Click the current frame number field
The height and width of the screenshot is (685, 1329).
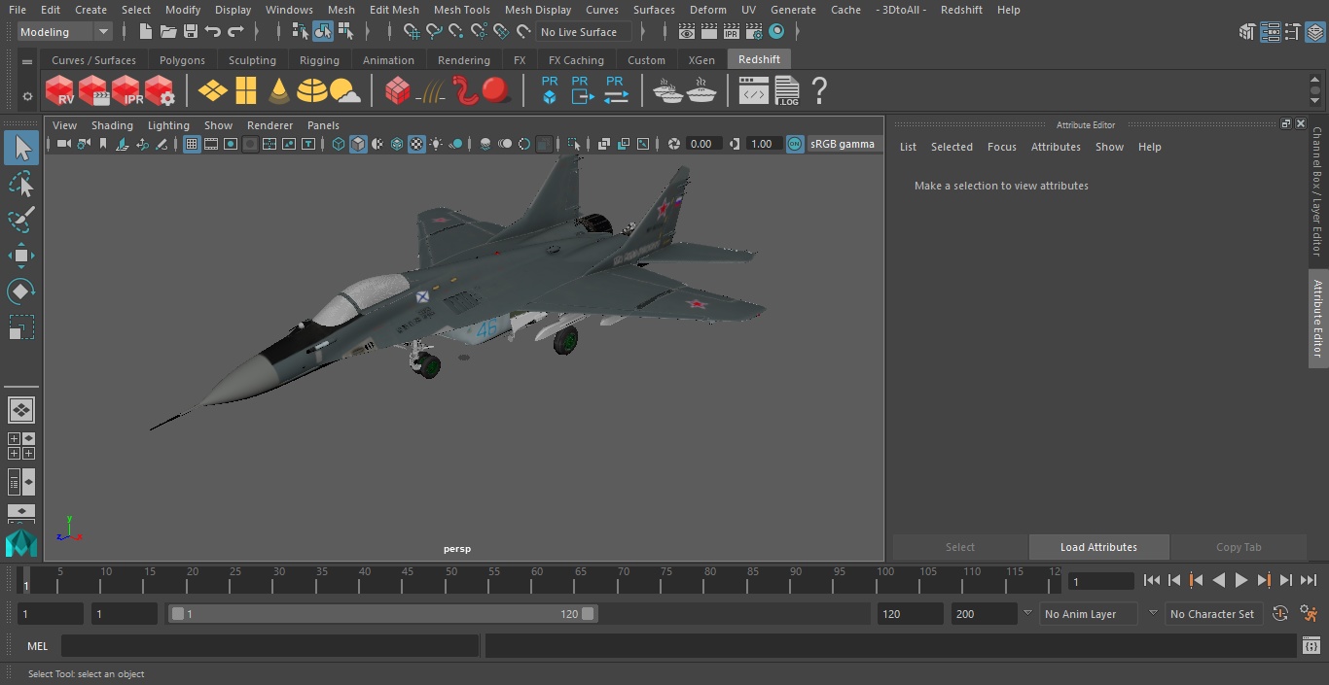(1101, 581)
